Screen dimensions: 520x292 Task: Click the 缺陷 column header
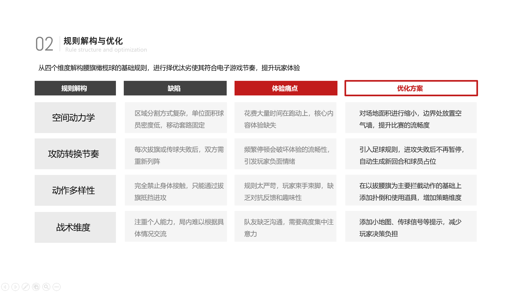click(x=175, y=88)
